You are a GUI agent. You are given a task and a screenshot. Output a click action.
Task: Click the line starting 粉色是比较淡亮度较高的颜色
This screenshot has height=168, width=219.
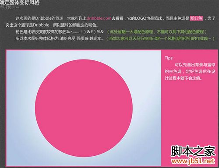click(x=60, y=32)
